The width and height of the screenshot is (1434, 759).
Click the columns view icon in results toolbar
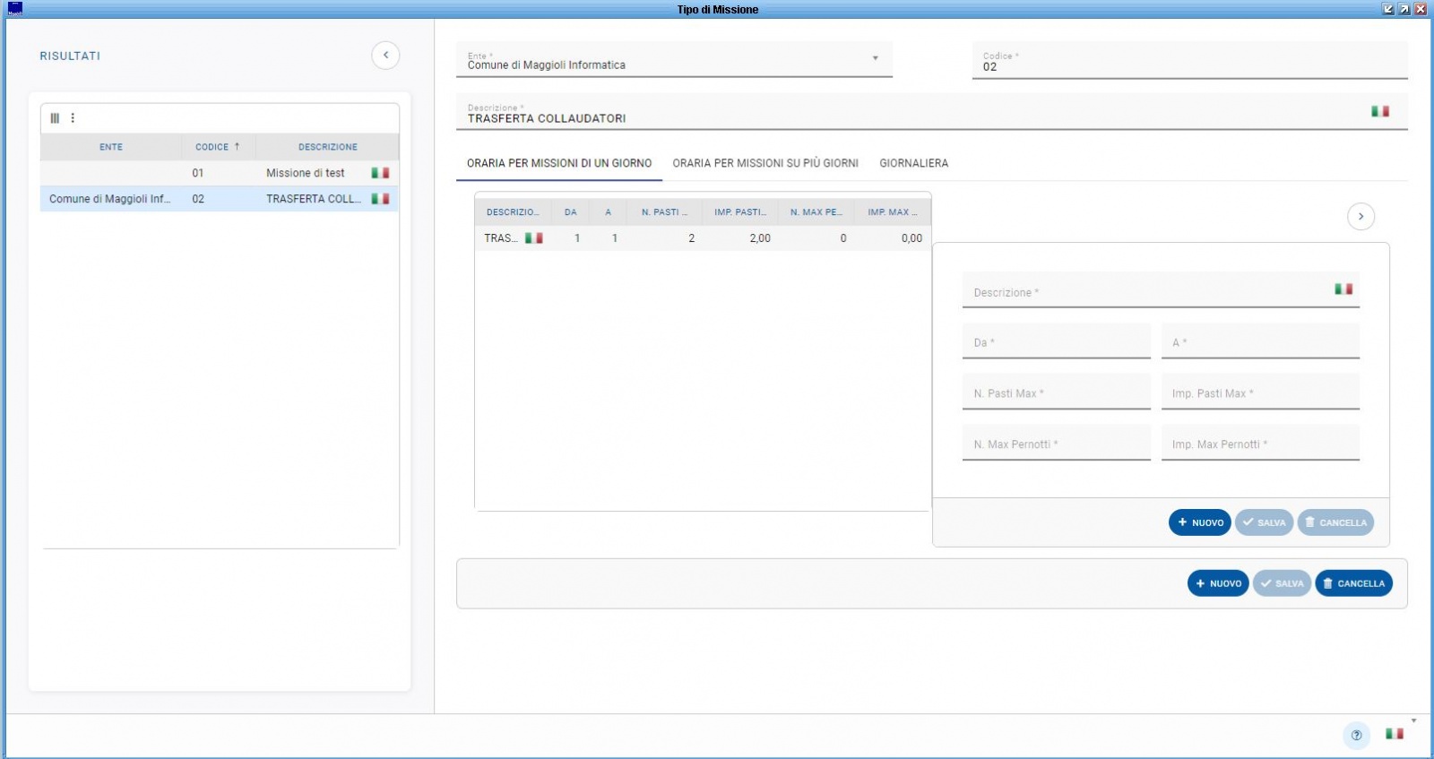pos(55,118)
